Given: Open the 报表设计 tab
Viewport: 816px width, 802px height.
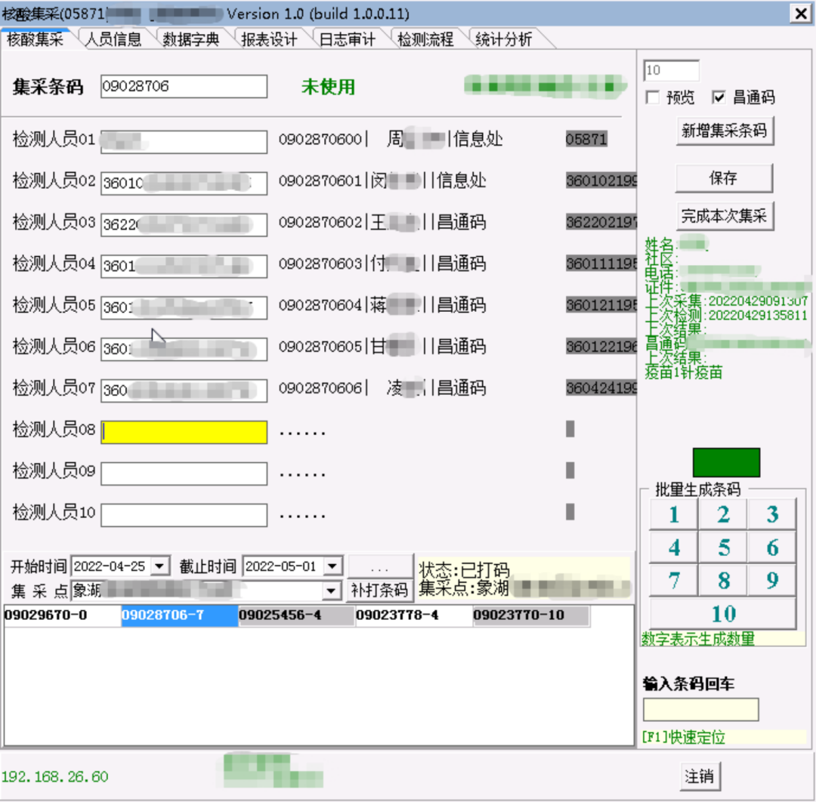Looking at the screenshot, I should [x=269, y=39].
